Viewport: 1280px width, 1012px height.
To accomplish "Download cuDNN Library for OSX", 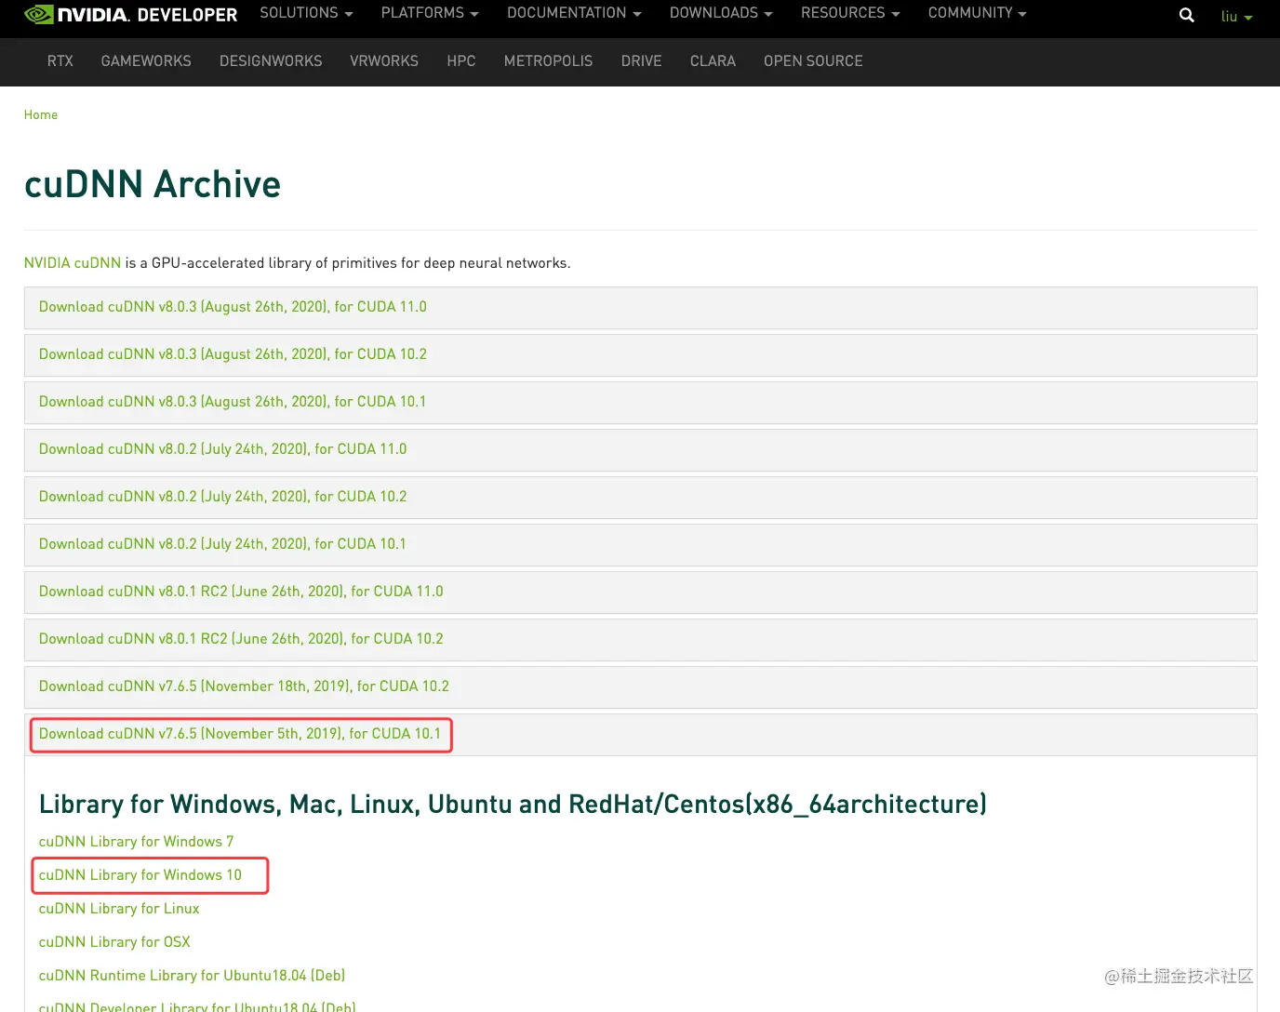I will tap(114, 942).
